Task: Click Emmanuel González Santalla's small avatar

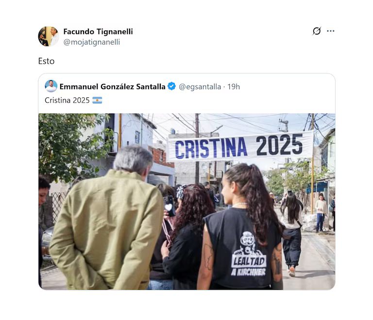Action: click(x=51, y=86)
